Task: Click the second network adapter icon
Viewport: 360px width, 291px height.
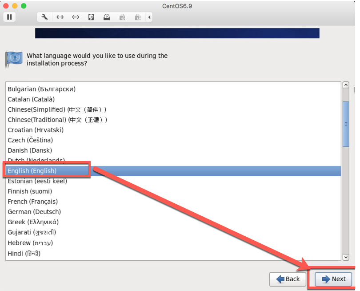Action: (75, 17)
